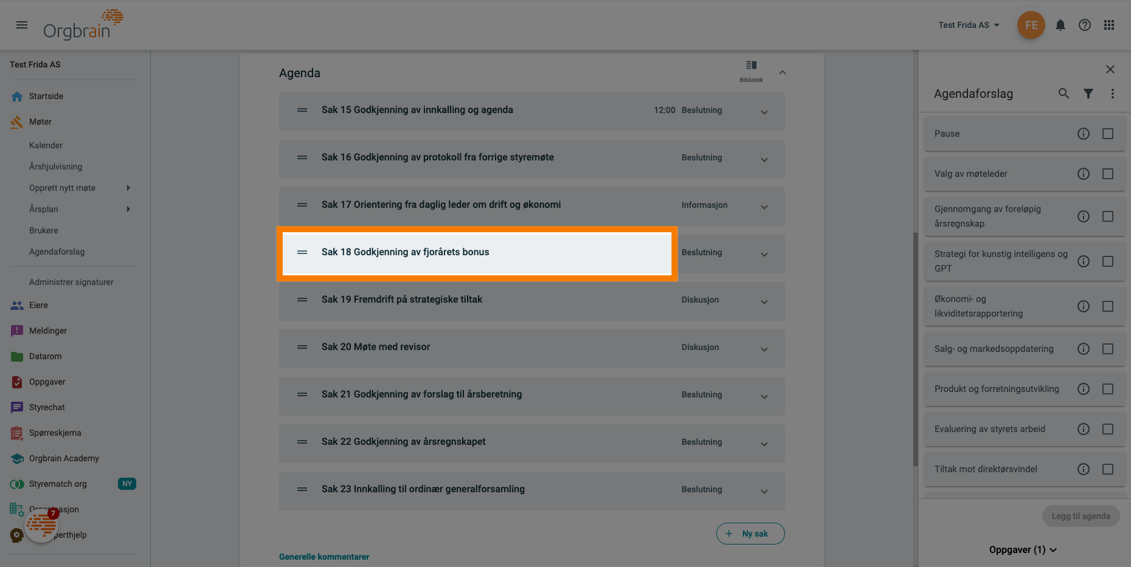Expand Opprett nytt møte submenu

[x=128, y=188]
